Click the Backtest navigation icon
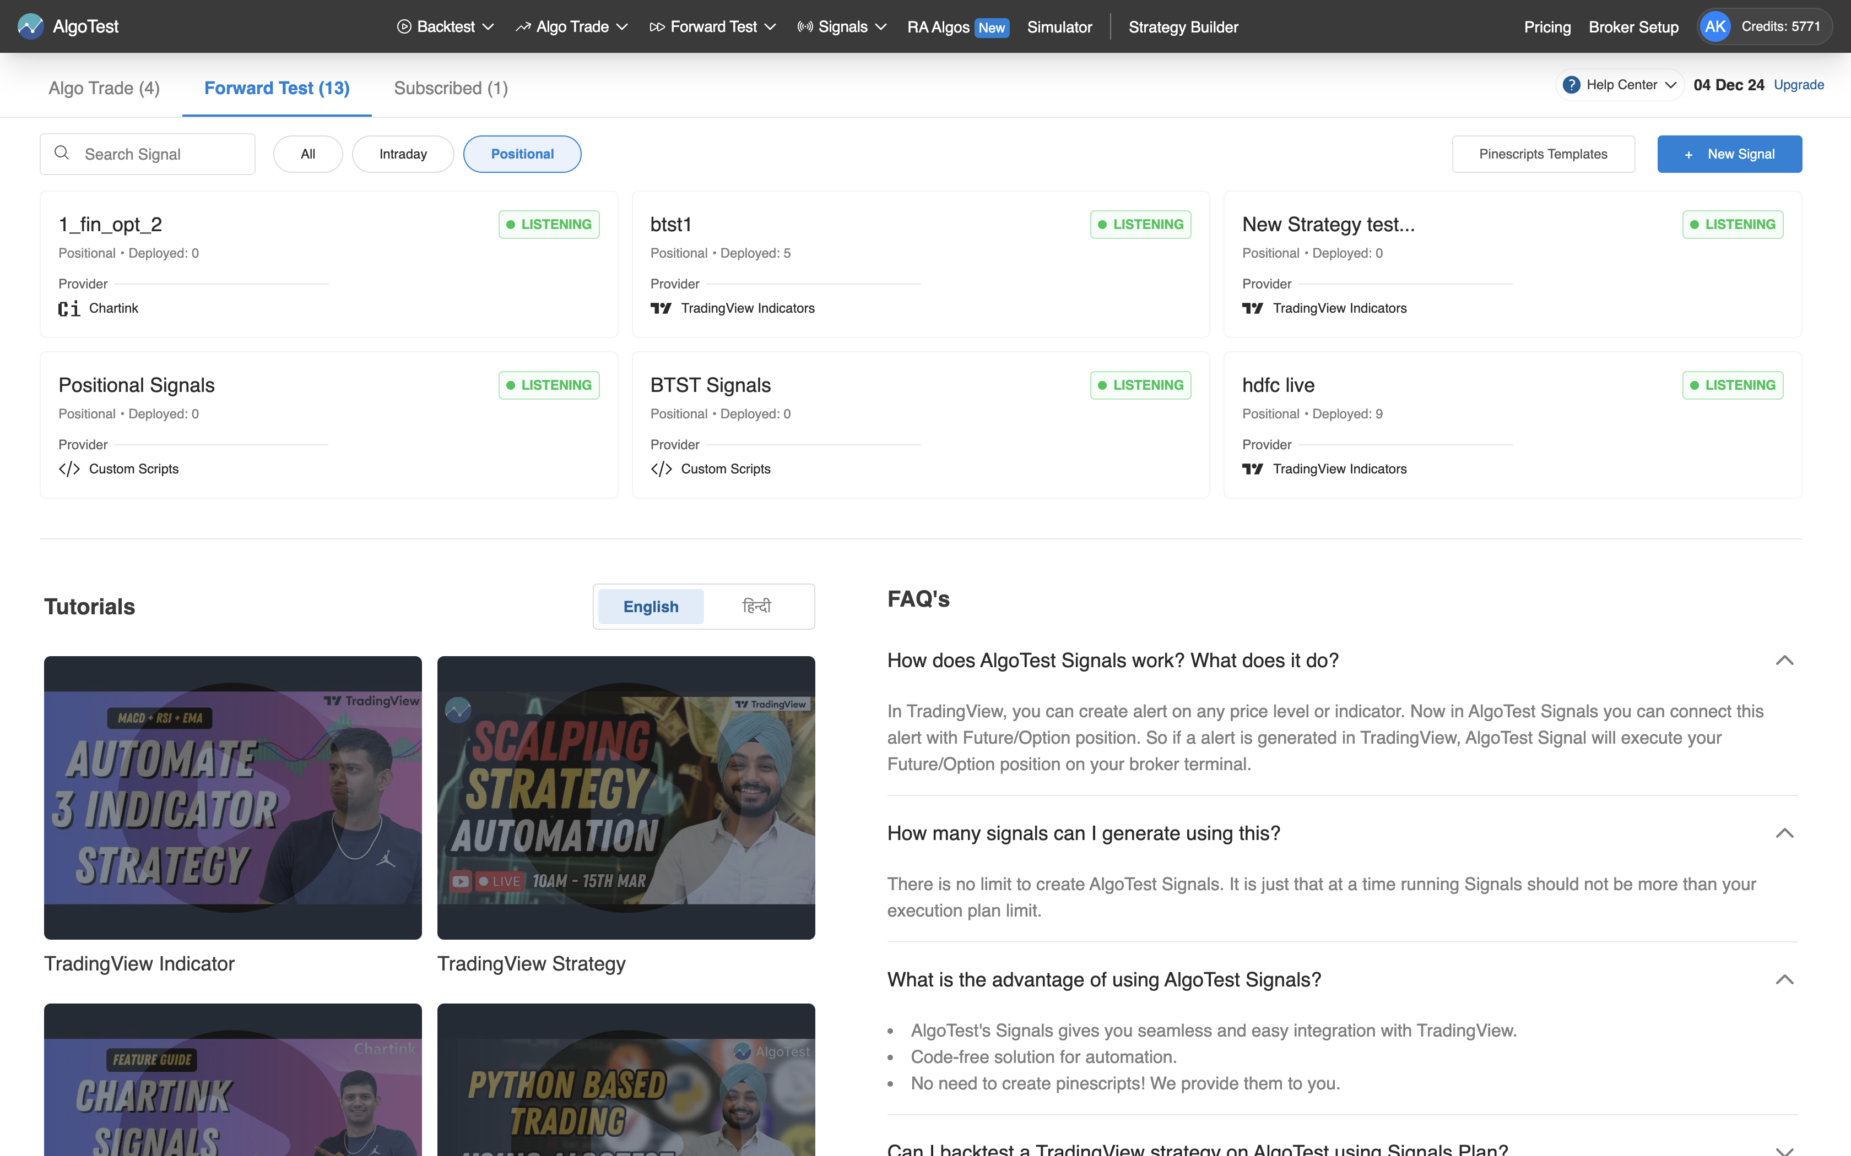Image resolution: width=1851 pixels, height=1156 pixels. point(403,26)
